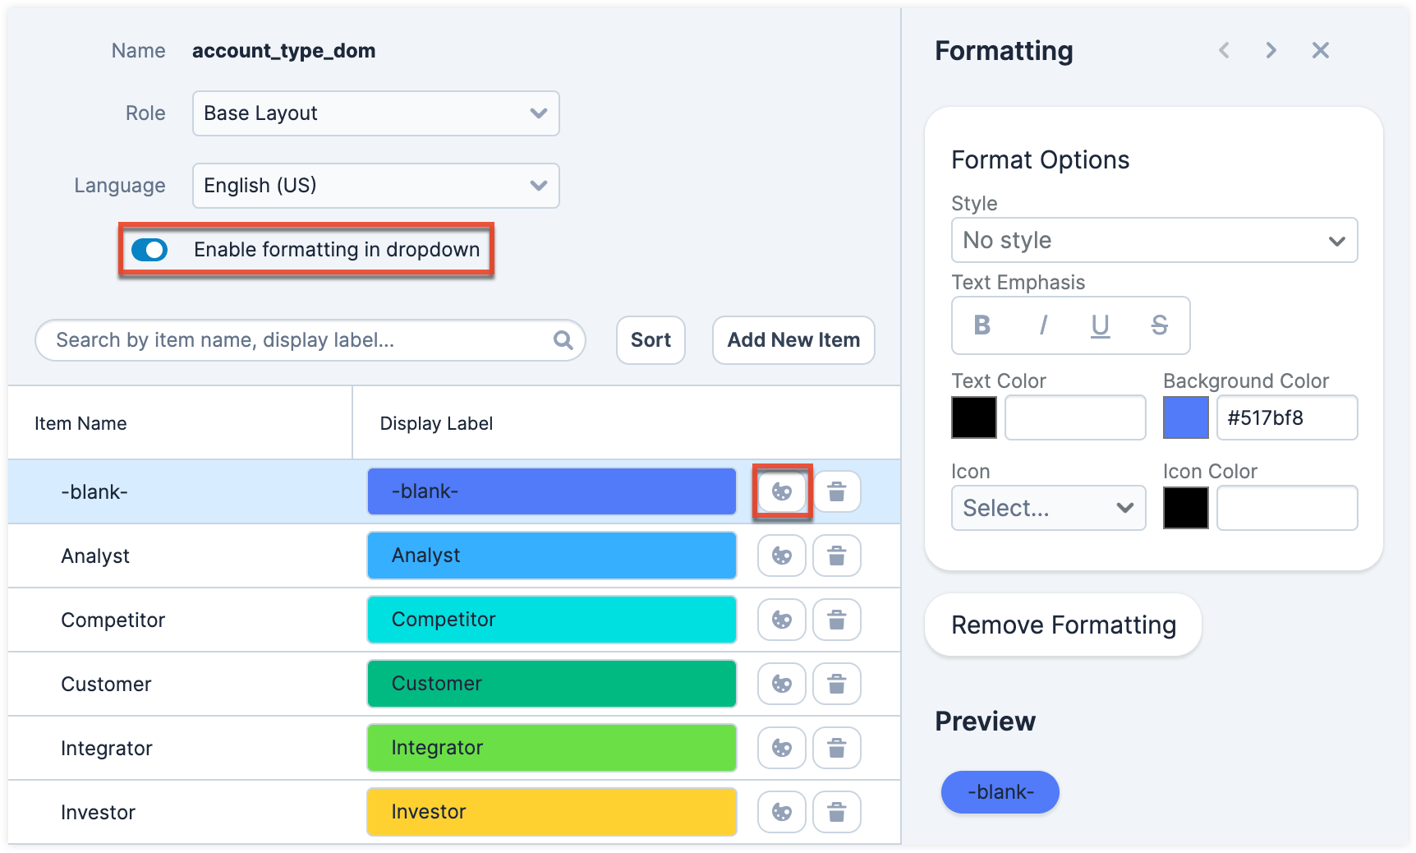Toggle Italic text emphasis

coord(1042,325)
